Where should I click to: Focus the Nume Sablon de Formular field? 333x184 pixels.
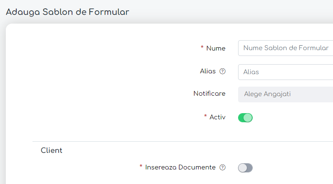pyautogui.click(x=286, y=48)
